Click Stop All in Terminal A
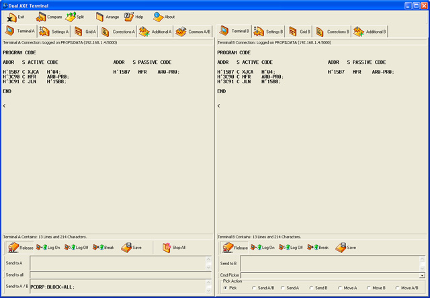Viewport: 430px width, 298px height. coord(174,248)
